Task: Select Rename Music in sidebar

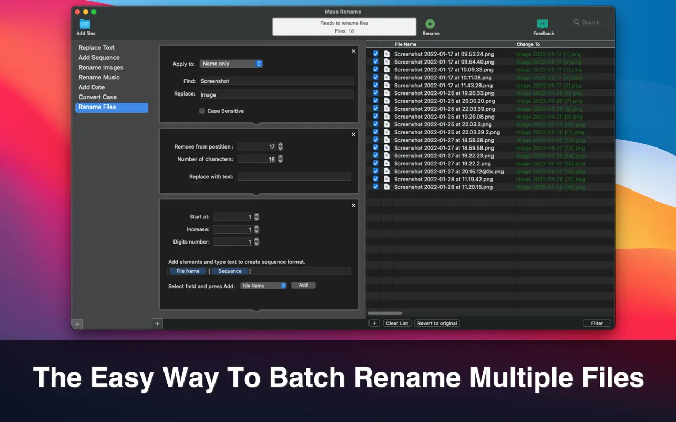Action: click(111, 77)
